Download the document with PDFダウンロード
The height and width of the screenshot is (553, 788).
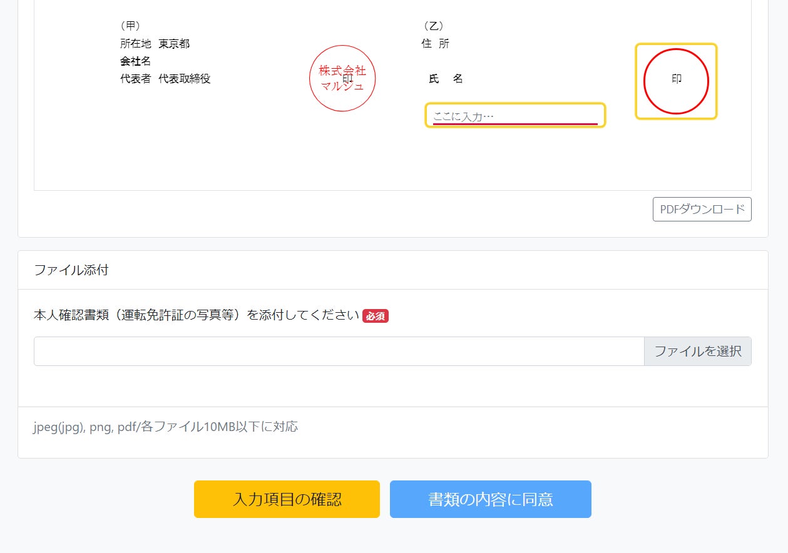702,210
